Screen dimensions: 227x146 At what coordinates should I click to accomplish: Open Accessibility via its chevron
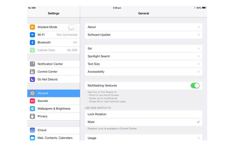pyautogui.click(x=199, y=72)
